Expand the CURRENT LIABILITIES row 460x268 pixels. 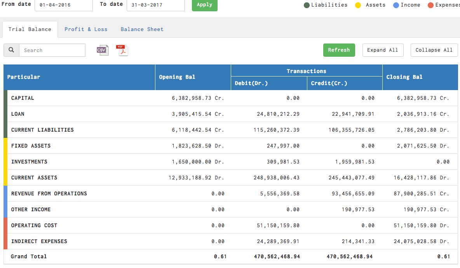[42, 130]
